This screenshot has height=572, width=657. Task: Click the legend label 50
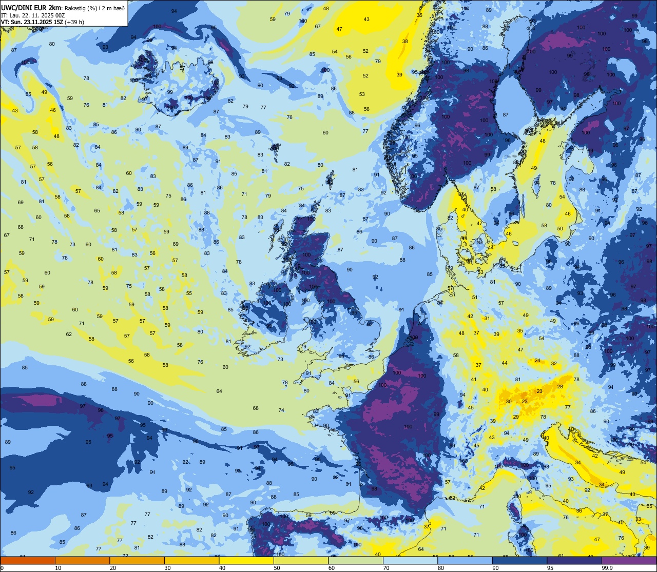(277, 568)
